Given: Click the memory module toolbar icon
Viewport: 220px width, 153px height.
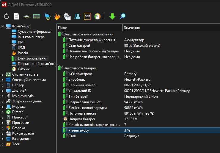Looking at the screenshot, I should pyautogui.click(x=37, y=16).
